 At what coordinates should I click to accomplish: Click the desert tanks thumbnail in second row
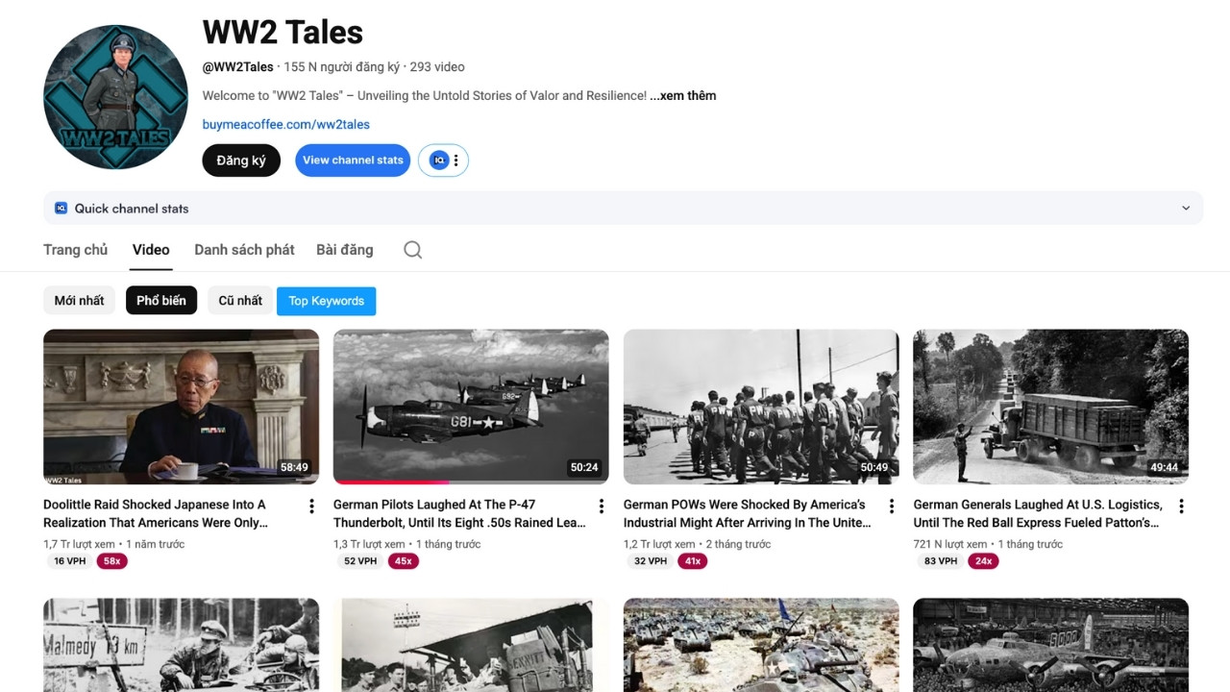pyautogui.click(x=761, y=645)
